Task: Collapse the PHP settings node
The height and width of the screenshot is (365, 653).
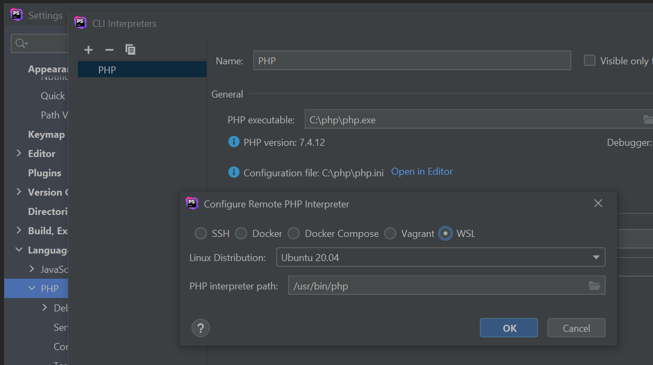Action: click(x=32, y=288)
